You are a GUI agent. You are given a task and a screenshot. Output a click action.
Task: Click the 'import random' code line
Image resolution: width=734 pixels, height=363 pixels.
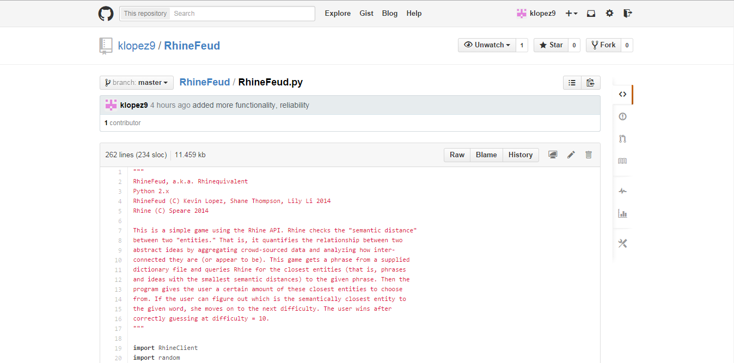pyautogui.click(x=156, y=358)
